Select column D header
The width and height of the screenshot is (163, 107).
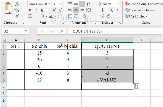[107, 40]
